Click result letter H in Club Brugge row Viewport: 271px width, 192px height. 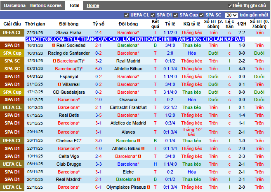point(155,164)
